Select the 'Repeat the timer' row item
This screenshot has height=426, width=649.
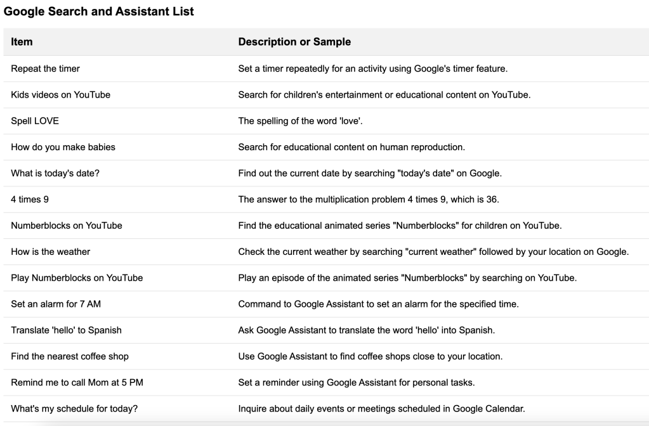(x=45, y=68)
